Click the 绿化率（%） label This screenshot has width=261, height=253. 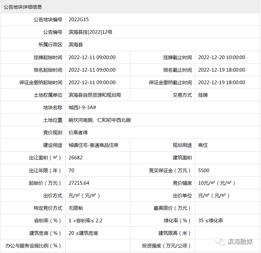point(177,221)
